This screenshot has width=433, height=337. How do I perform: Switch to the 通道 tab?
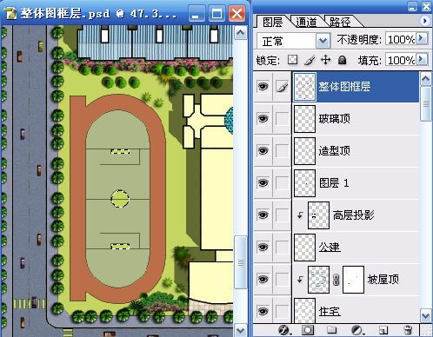pos(306,22)
